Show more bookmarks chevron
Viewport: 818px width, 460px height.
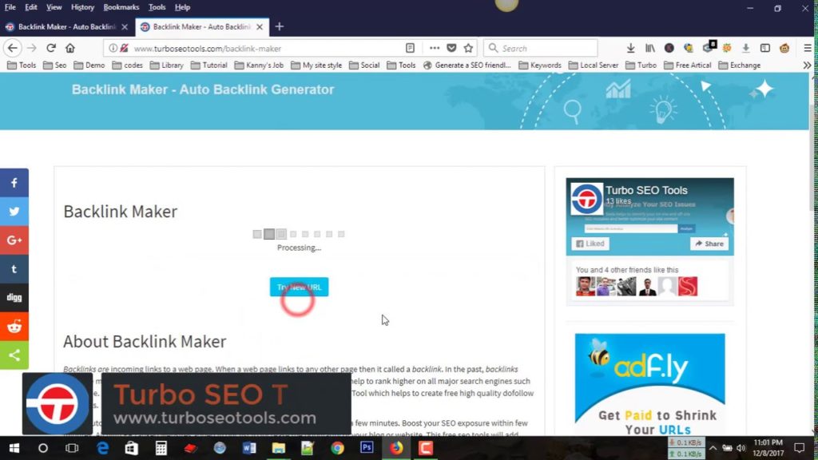pos(807,65)
